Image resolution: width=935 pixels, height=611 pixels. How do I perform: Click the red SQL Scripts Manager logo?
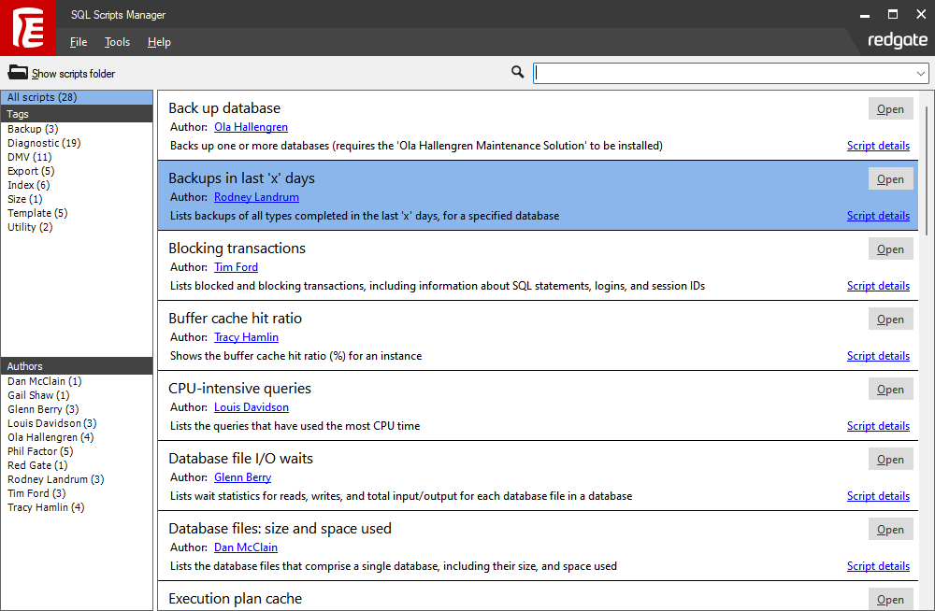pyautogui.click(x=27, y=28)
